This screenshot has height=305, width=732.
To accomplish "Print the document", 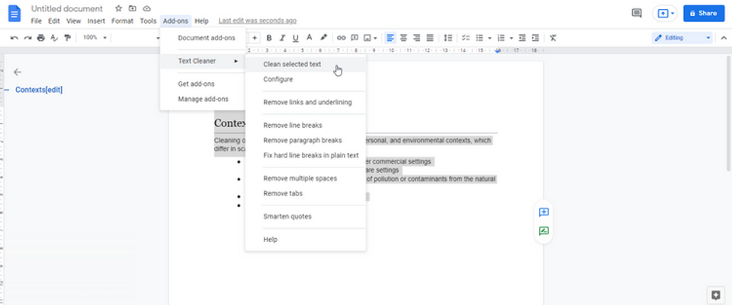I will 41,38.
